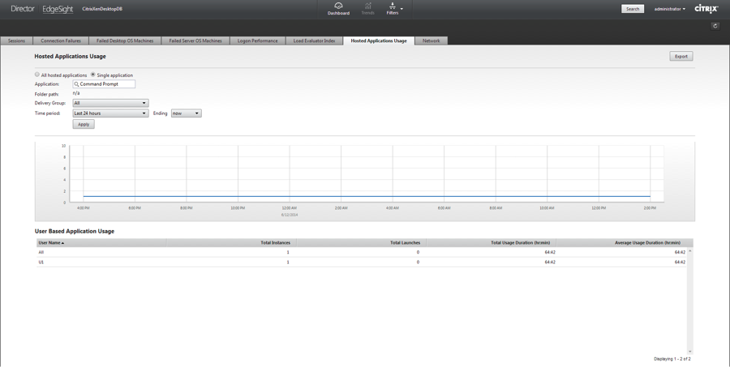Click the Citrix logo

click(x=706, y=9)
